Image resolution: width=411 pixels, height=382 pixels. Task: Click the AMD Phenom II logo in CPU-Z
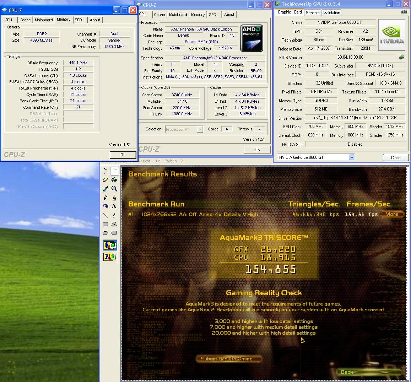click(252, 38)
